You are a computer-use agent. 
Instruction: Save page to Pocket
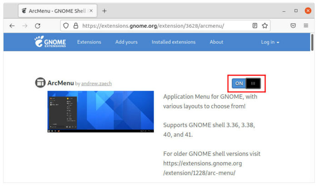coord(293,25)
